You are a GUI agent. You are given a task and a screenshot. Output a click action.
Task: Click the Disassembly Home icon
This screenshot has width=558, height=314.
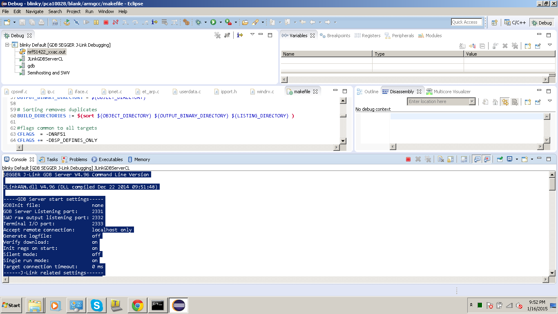coord(495,102)
